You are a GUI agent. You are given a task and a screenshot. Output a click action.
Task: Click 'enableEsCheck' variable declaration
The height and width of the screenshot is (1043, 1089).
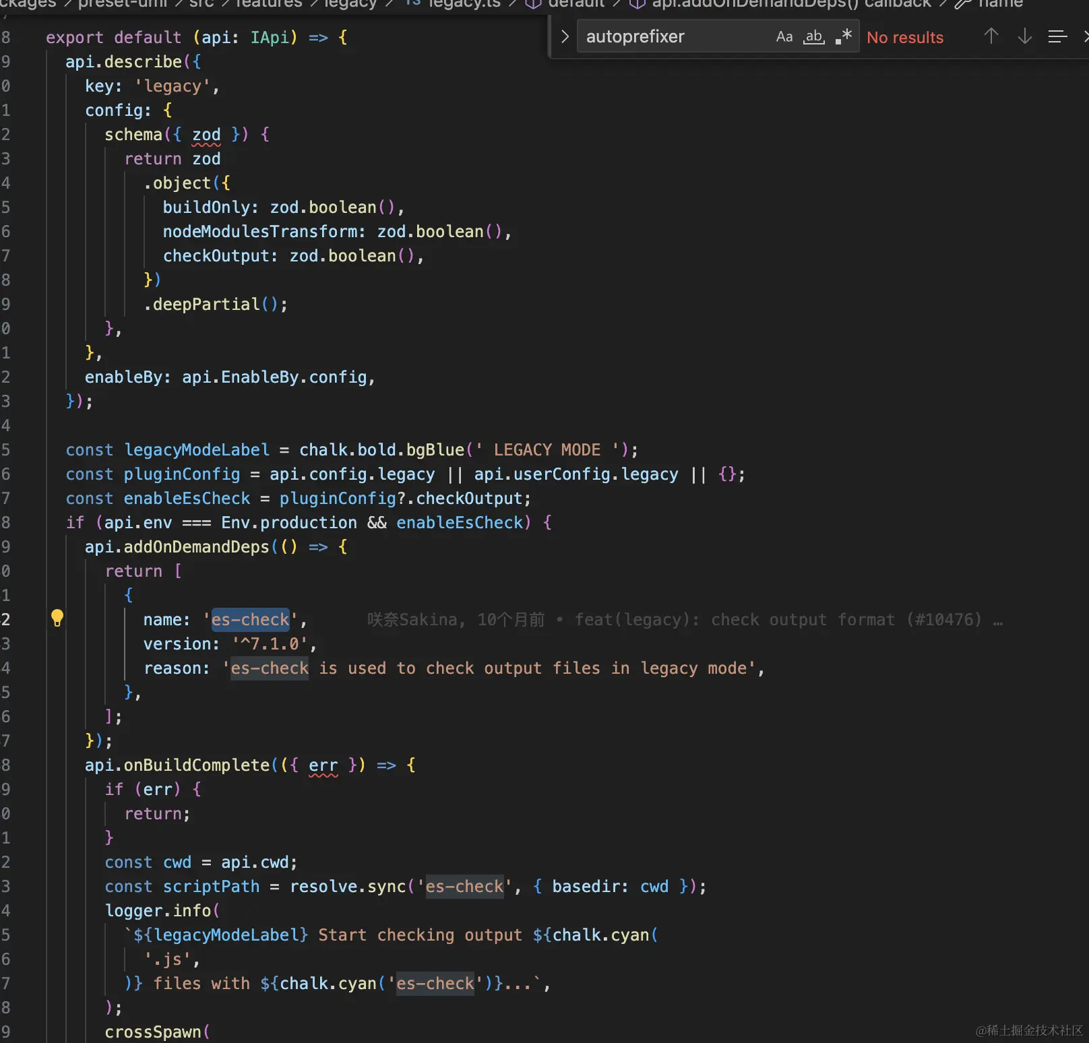pyautogui.click(x=187, y=499)
